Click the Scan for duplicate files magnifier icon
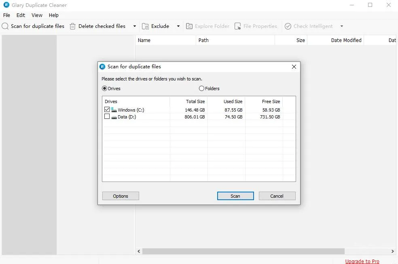The height and width of the screenshot is (264, 398). [x=5, y=26]
